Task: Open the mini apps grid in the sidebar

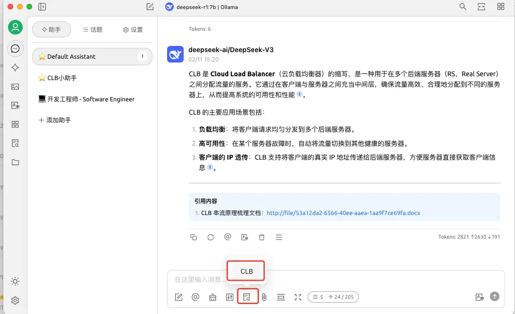Action: tap(15, 125)
